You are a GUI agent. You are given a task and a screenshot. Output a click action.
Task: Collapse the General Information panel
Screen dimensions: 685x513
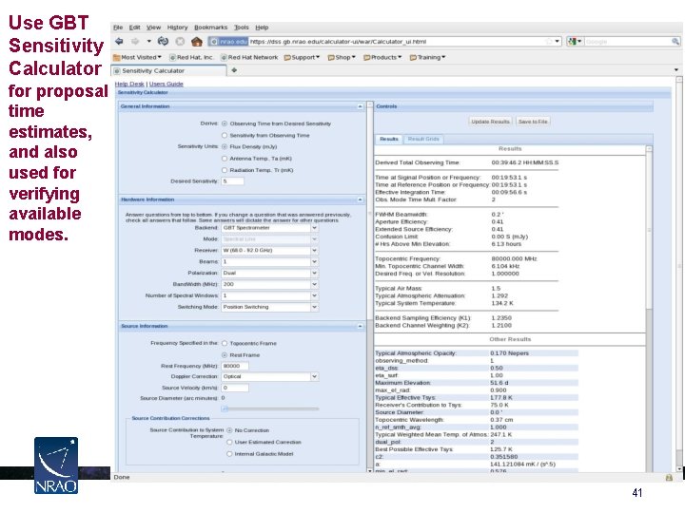(360, 106)
